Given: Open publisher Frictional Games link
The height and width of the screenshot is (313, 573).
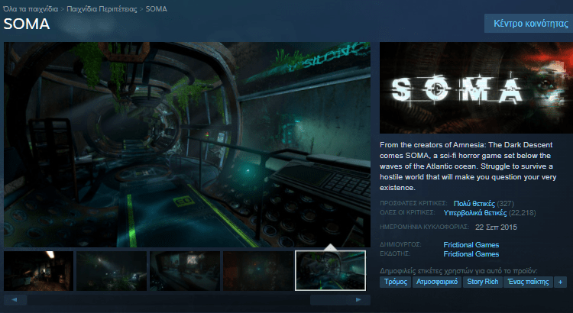Looking at the screenshot, I should [471, 253].
